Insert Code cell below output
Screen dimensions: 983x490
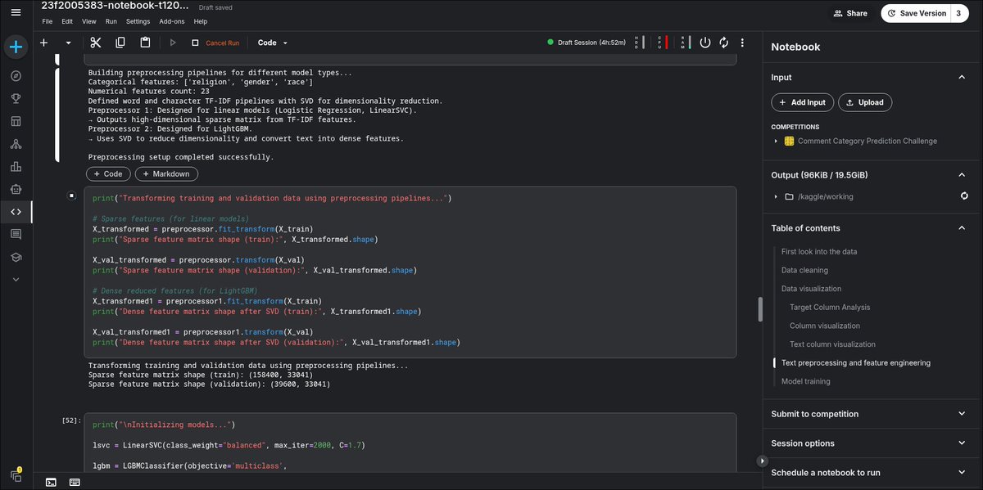pyautogui.click(x=108, y=173)
